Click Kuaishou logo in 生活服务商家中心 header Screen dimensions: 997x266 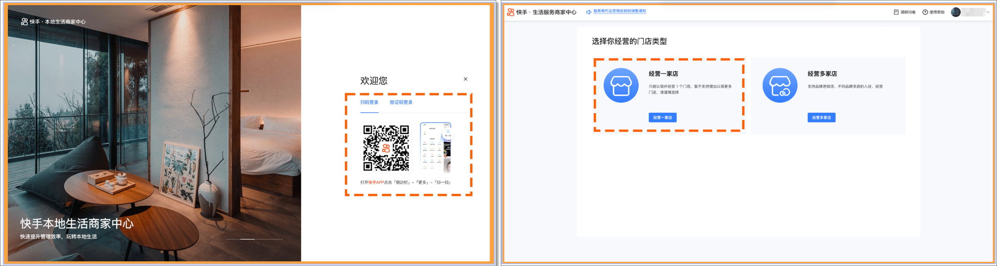coord(511,12)
